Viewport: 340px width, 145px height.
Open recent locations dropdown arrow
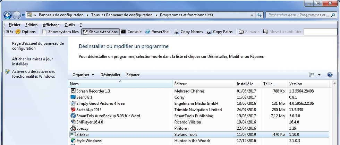pyautogui.click(x=23, y=15)
